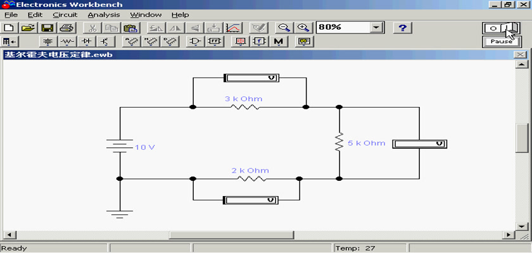Open the Basic resistor parts bin
Screen dimensions: 532x253
[x=68, y=42]
